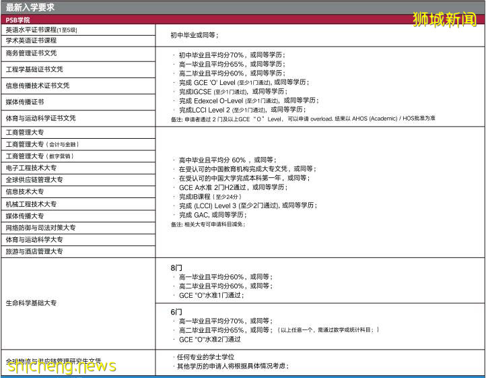Click 工商管理大专（数字营销）row
486x378 pixels.
78,156
